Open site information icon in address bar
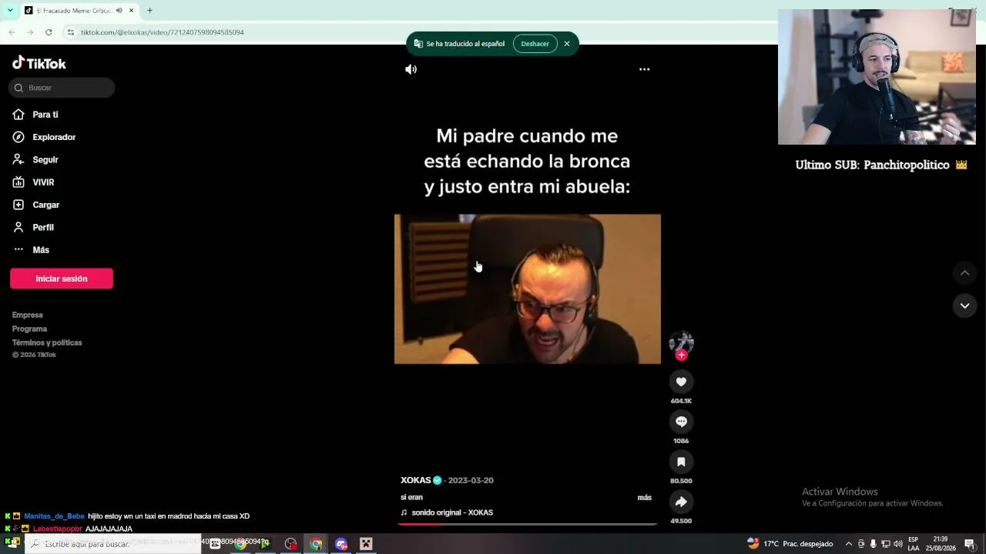986x554 pixels. pyautogui.click(x=70, y=32)
